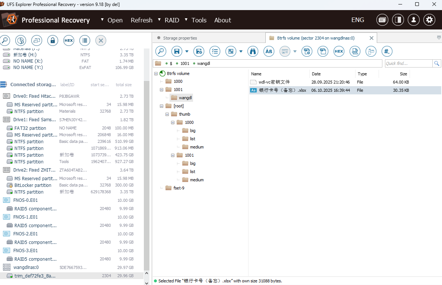Toggle the panel layout icon in header

398,20
